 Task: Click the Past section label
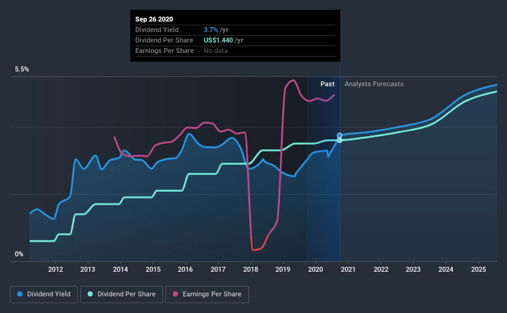pyautogui.click(x=327, y=84)
